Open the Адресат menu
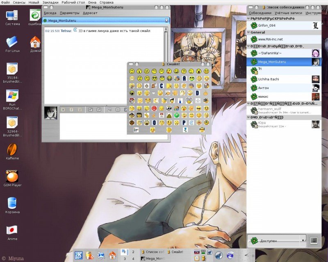 (90, 13)
